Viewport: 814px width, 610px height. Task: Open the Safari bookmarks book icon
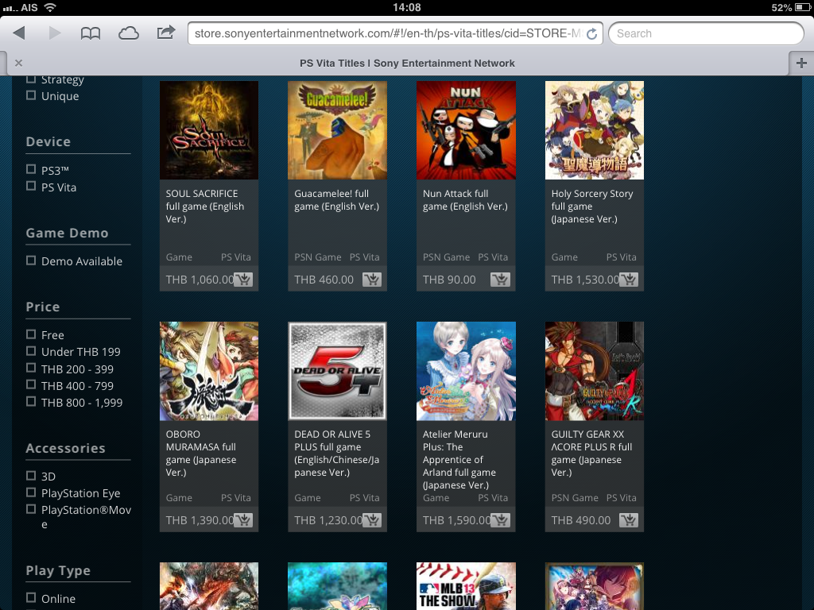(91, 33)
